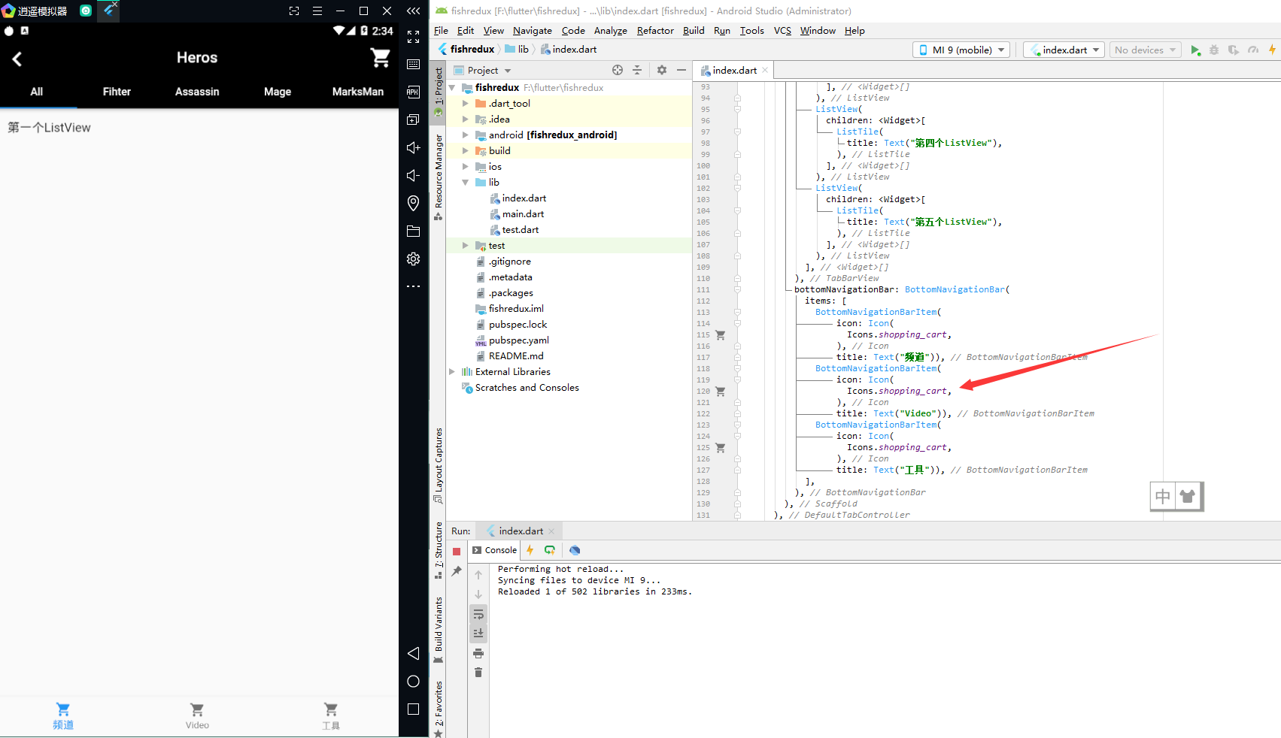The image size is (1281, 738).
Task: Expand the .dart_tool folder
Action: point(466,104)
